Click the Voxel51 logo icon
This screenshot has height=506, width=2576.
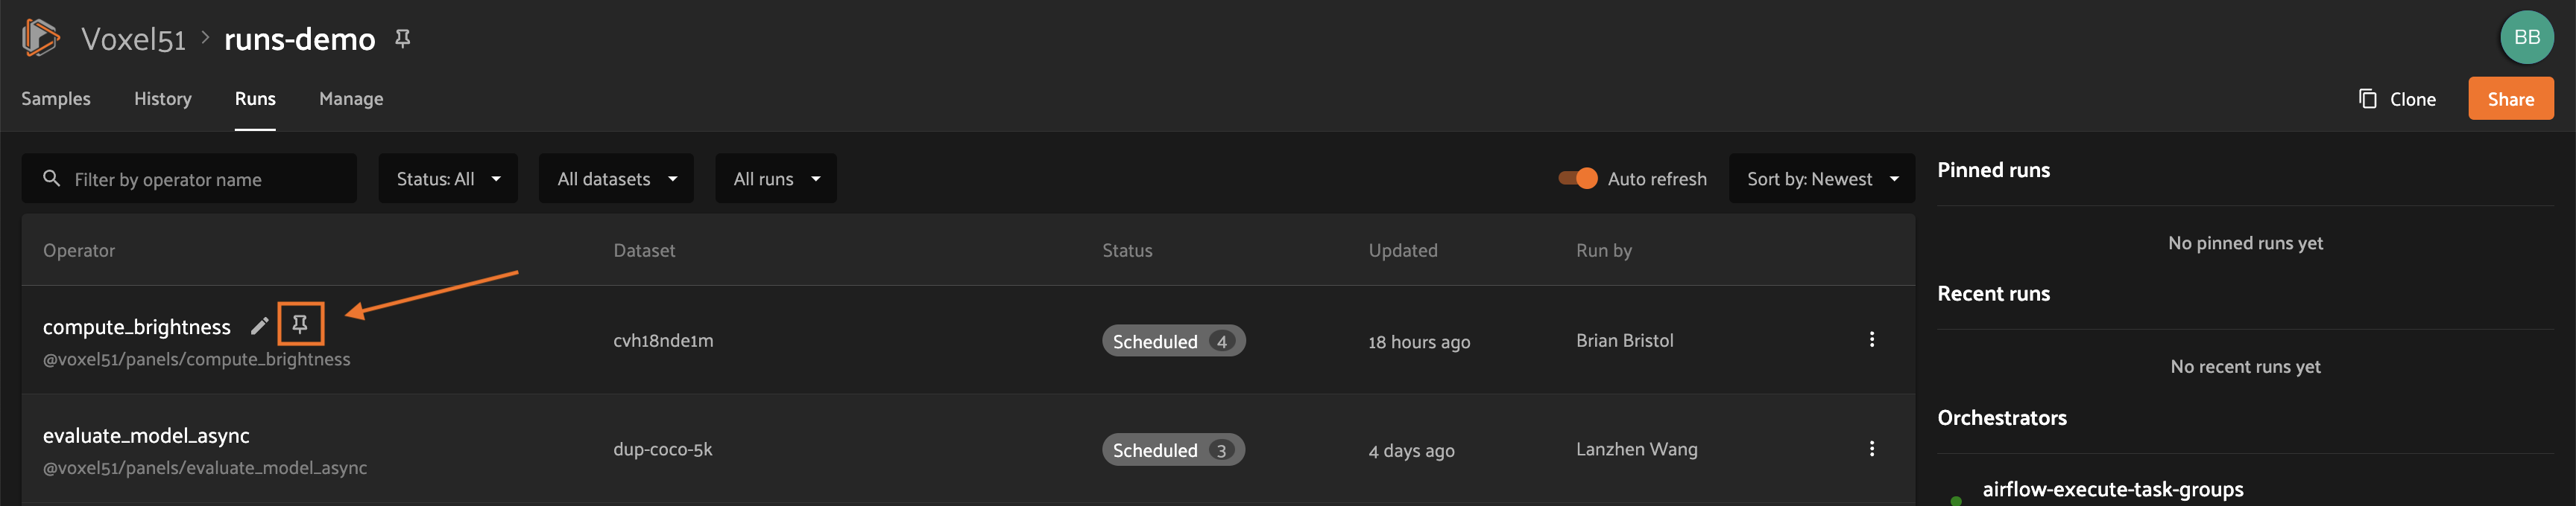click(x=41, y=38)
